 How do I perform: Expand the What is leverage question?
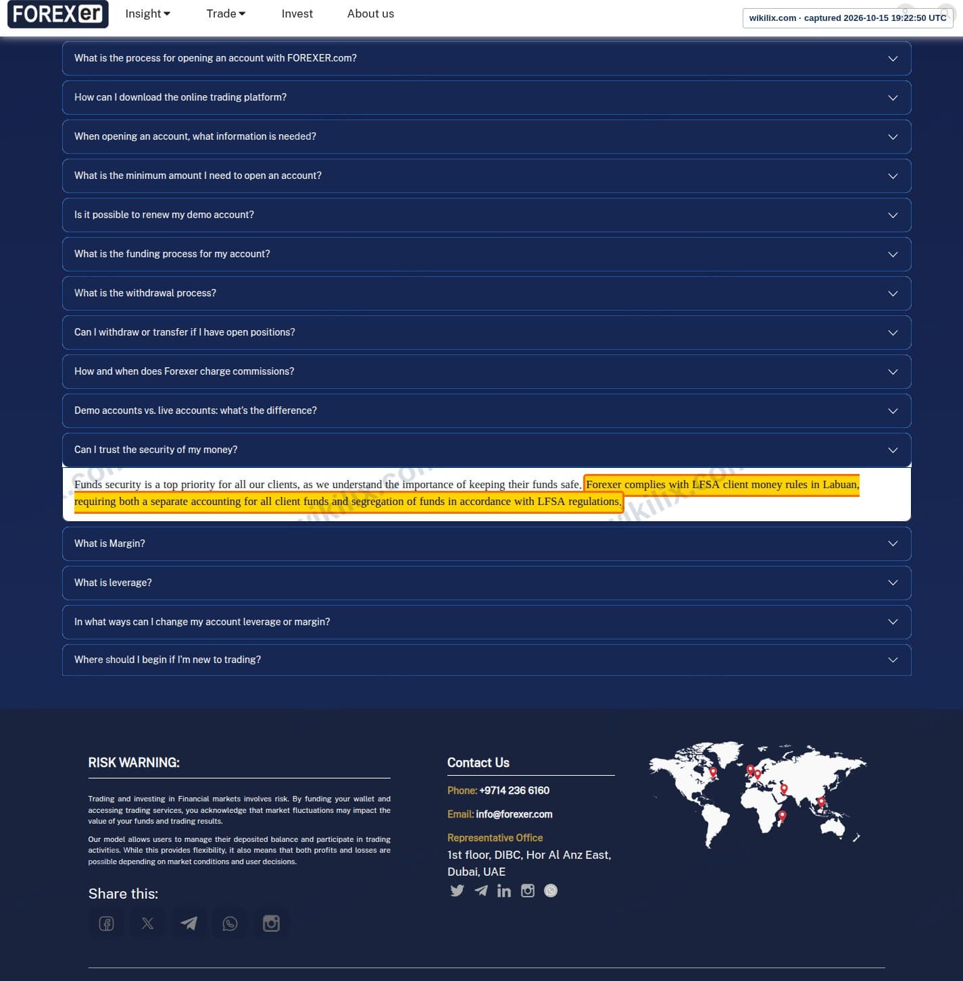(487, 583)
